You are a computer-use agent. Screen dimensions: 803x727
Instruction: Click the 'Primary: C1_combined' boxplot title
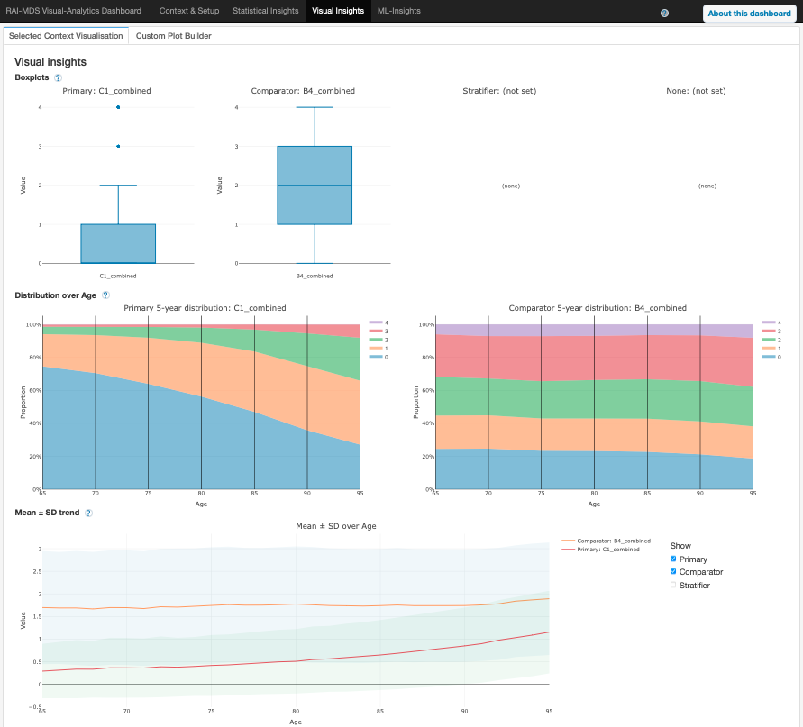(106, 91)
